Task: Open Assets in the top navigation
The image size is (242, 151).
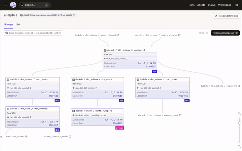Action: (x=201, y=5)
